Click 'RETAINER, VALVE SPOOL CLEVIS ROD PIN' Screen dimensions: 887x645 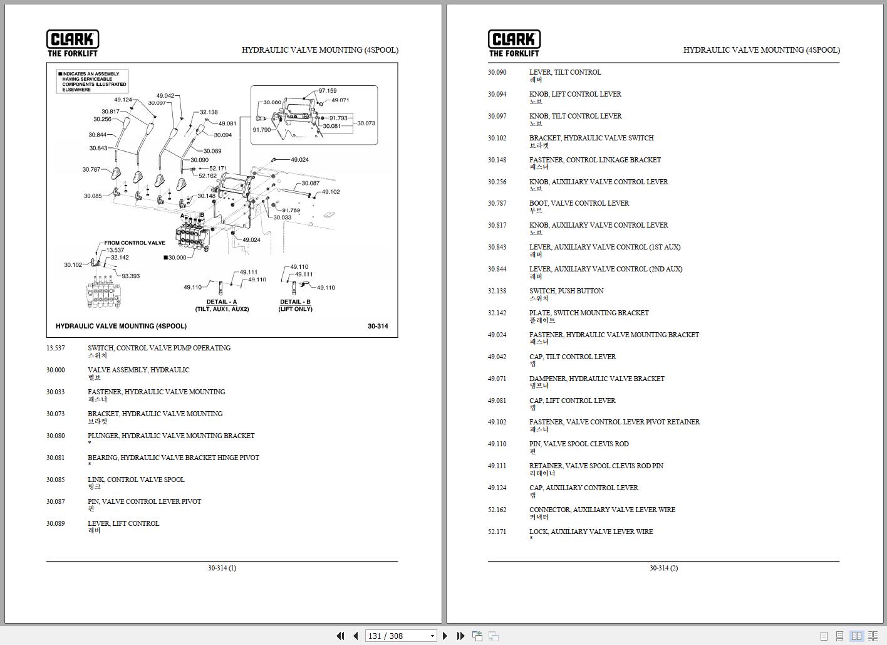click(x=596, y=466)
